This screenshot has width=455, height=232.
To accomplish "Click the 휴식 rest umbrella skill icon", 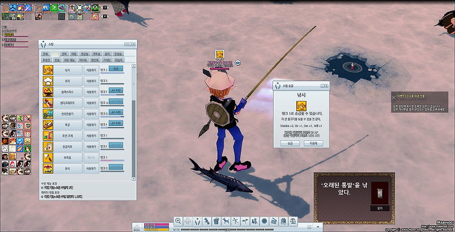I will click(x=48, y=168).
